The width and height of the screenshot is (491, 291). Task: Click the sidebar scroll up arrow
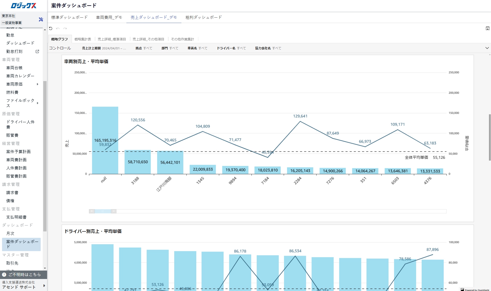(45, 30)
